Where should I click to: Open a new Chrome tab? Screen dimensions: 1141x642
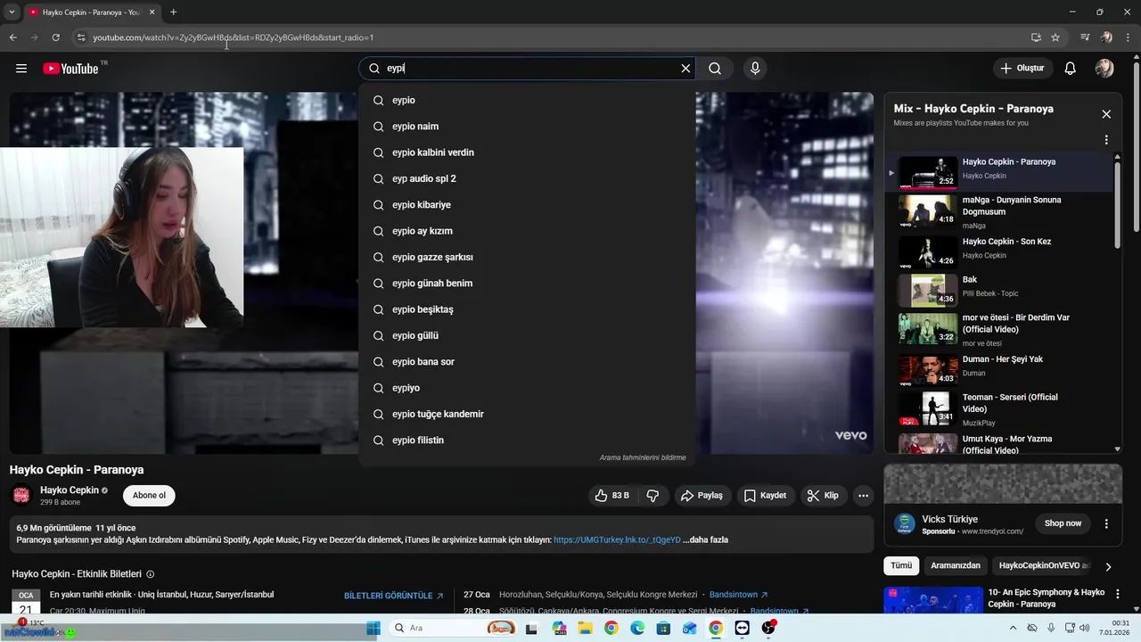coord(173,12)
